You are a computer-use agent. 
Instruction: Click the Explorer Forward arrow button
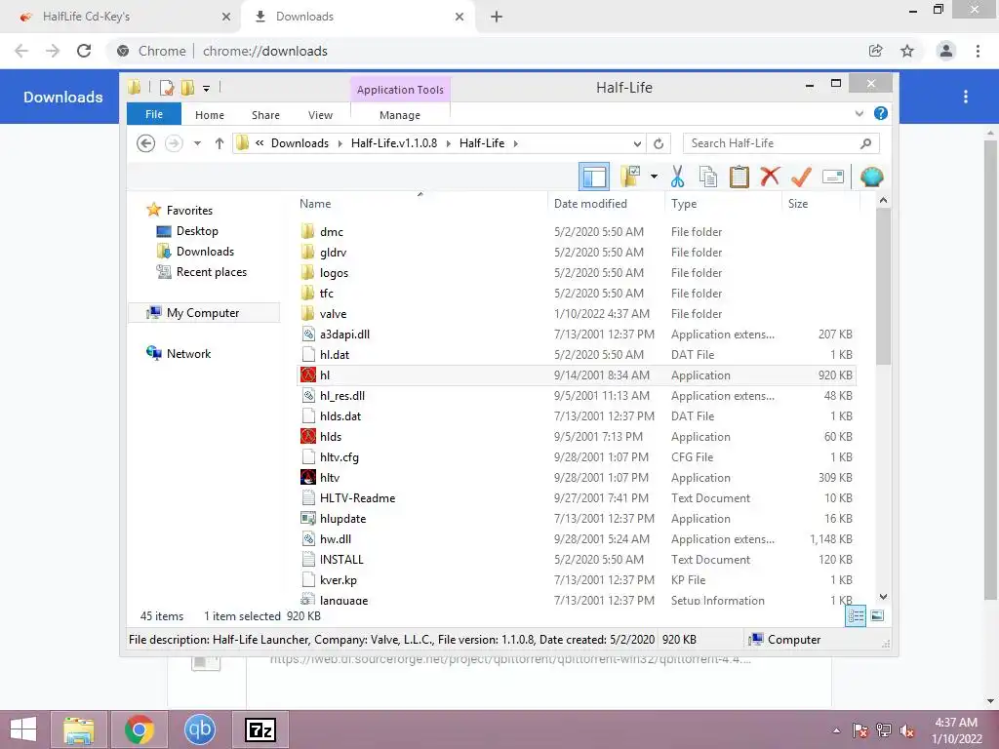pyautogui.click(x=174, y=143)
